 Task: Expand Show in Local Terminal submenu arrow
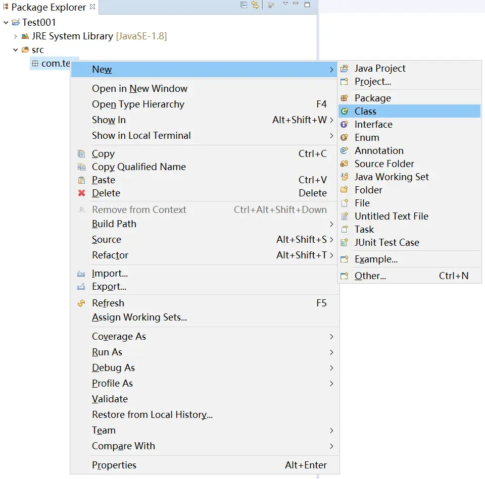tap(331, 136)
